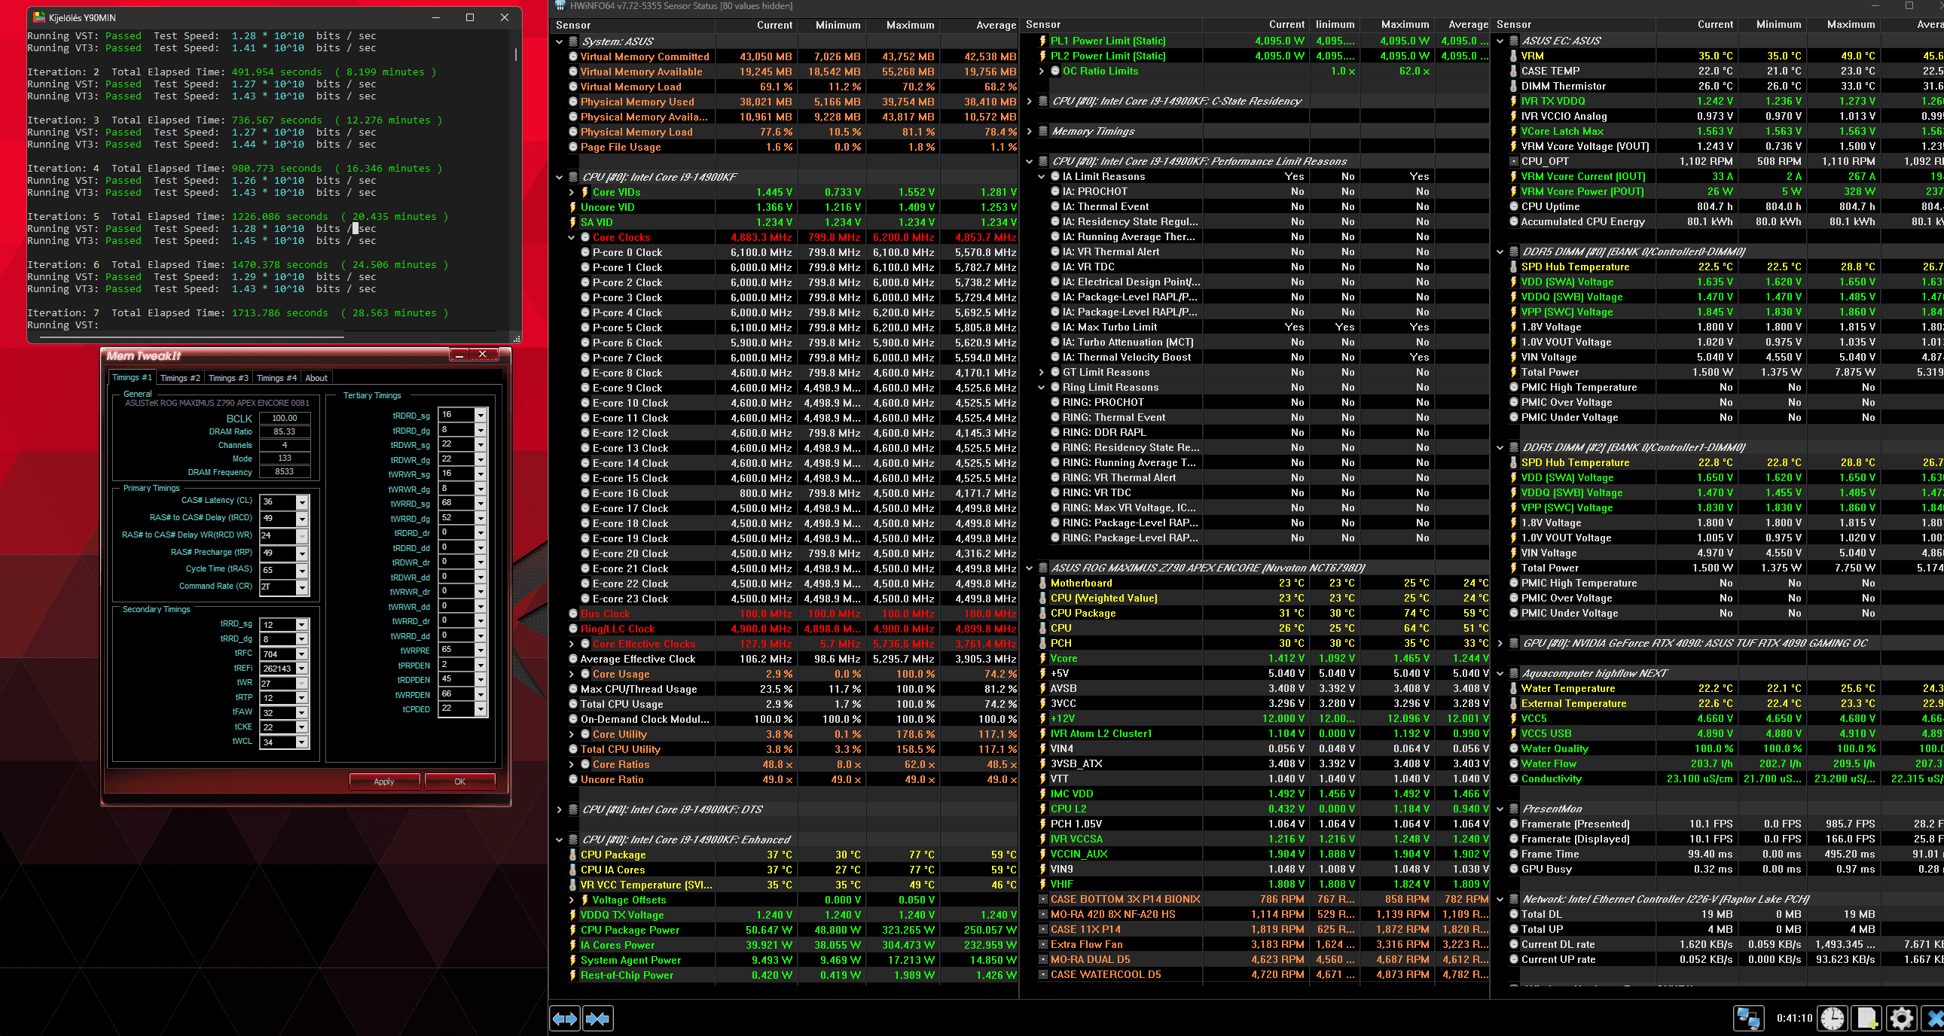Open the tRFC dropdown in MemTweakIt
The image size is (1944, 1036).
coord(302,654)
